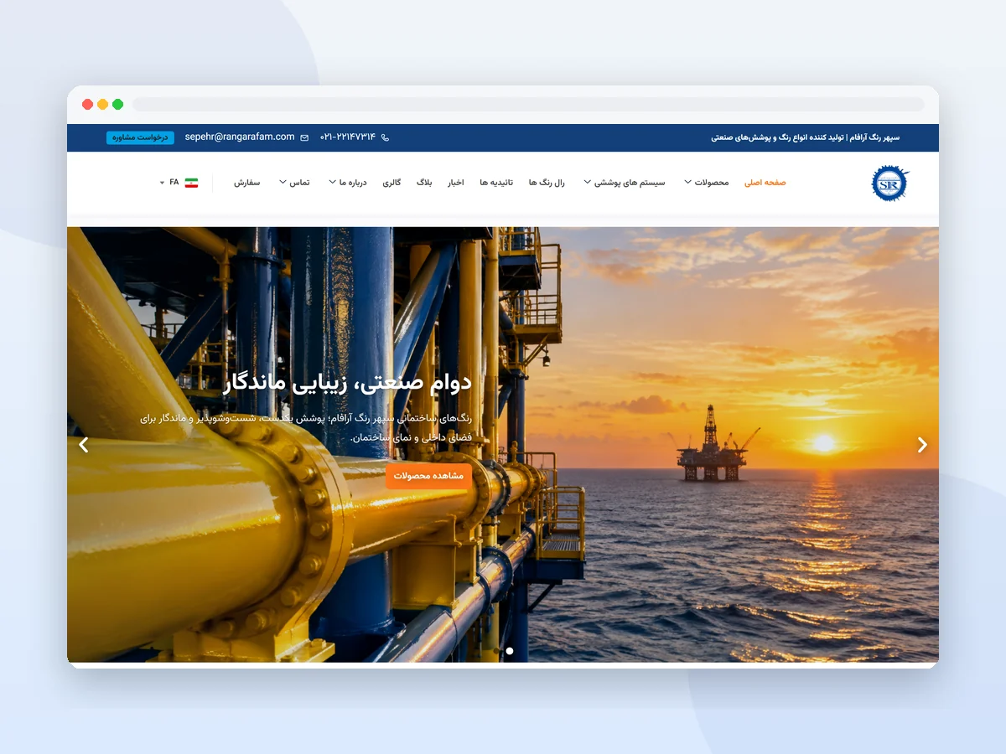Image resolution: width=1006 pixels, height=754 pixels.
Task: Open تائیدیه ها menu item
Action: pyautogui.click(x=495, y=183)
